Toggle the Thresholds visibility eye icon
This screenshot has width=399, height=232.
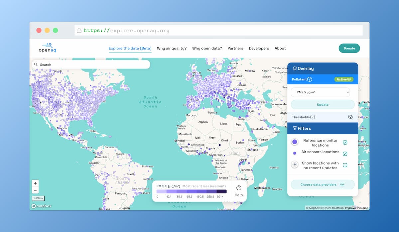350,117
